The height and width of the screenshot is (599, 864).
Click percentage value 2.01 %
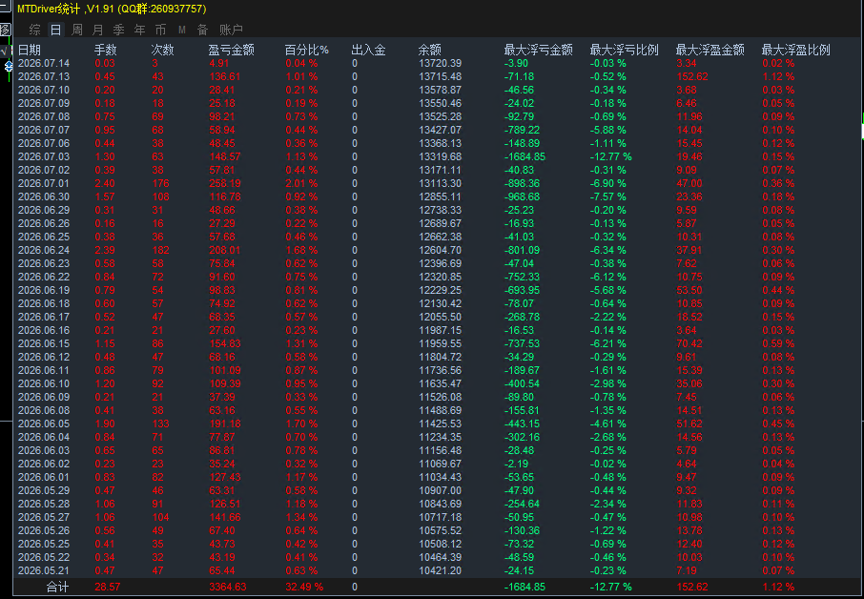coord(301,183)
